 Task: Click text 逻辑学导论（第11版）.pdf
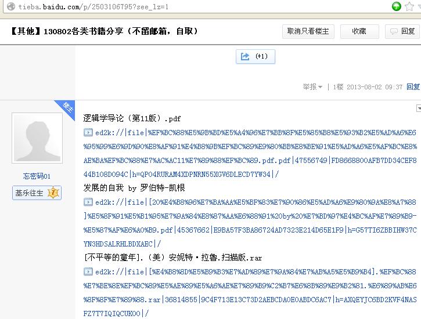tap(132, 118)
